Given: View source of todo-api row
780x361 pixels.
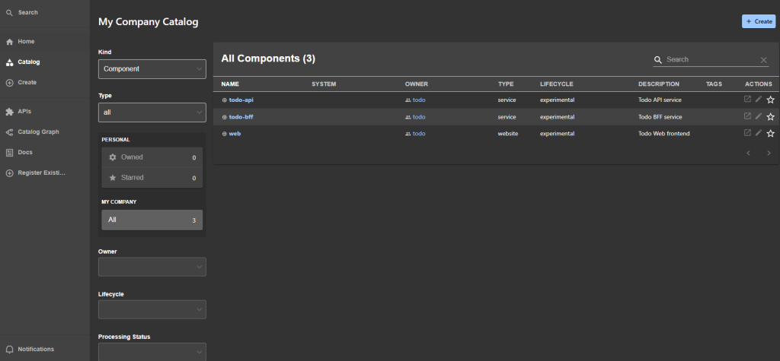Looking at the screenshot, I should 747,100.
